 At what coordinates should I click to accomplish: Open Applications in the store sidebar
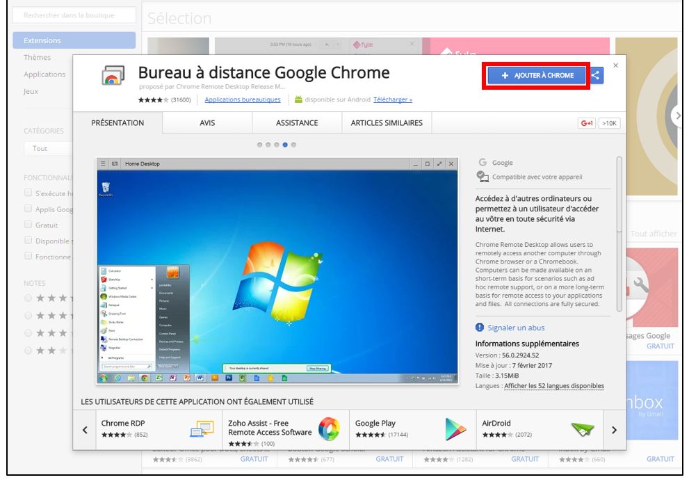tap(44, 74)
